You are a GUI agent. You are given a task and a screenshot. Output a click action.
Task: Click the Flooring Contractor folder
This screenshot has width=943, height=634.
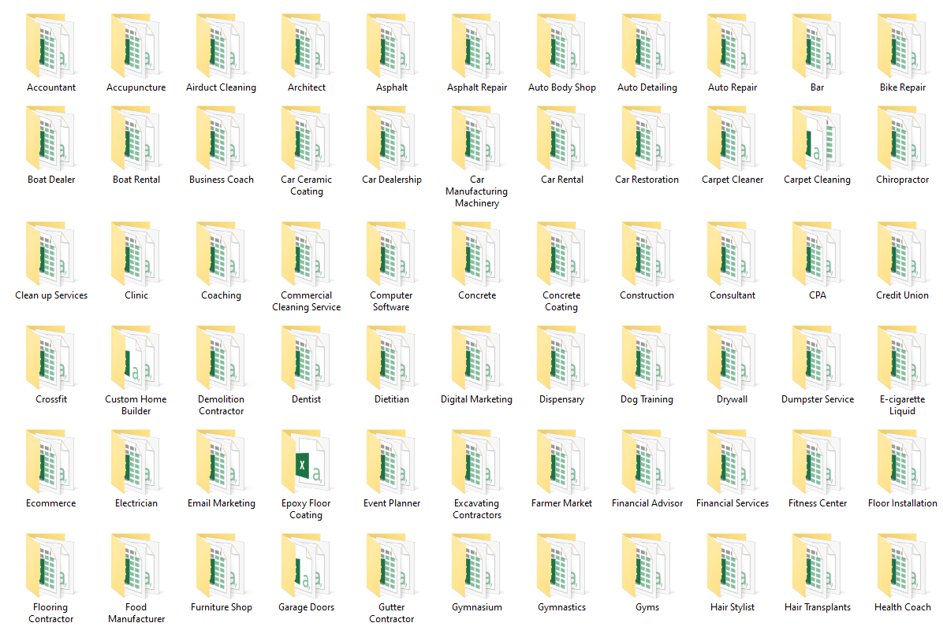(x=50, y=565)
